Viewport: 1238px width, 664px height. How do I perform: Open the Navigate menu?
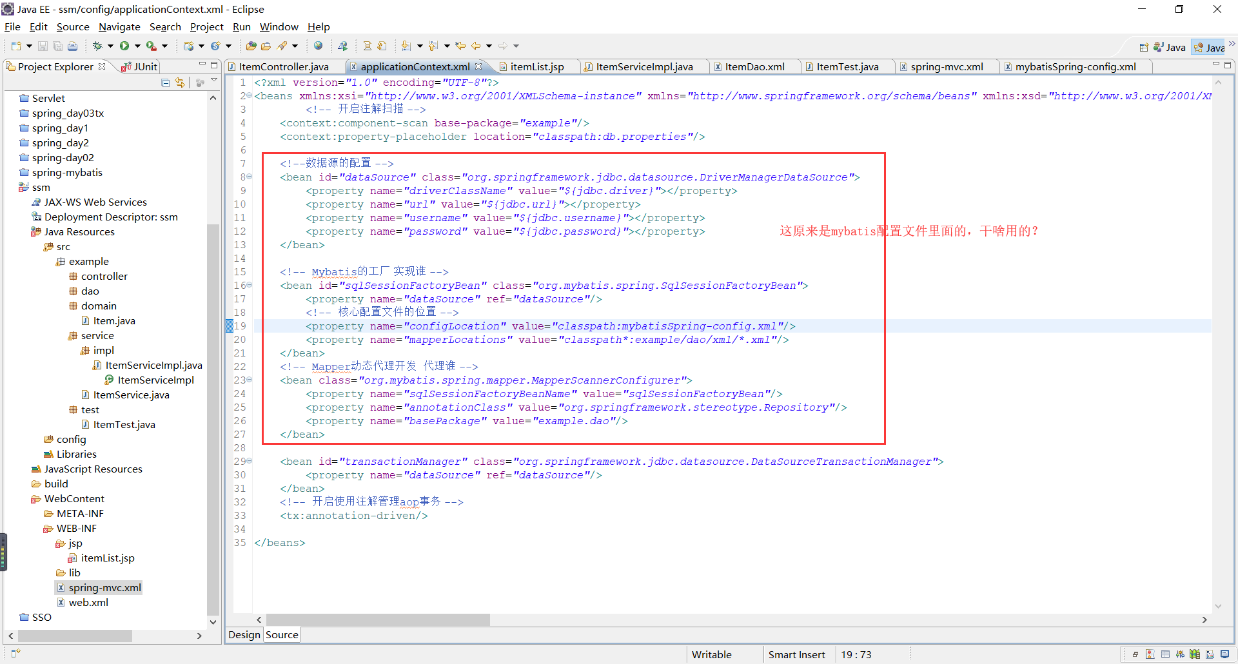[x=119, y=27]
